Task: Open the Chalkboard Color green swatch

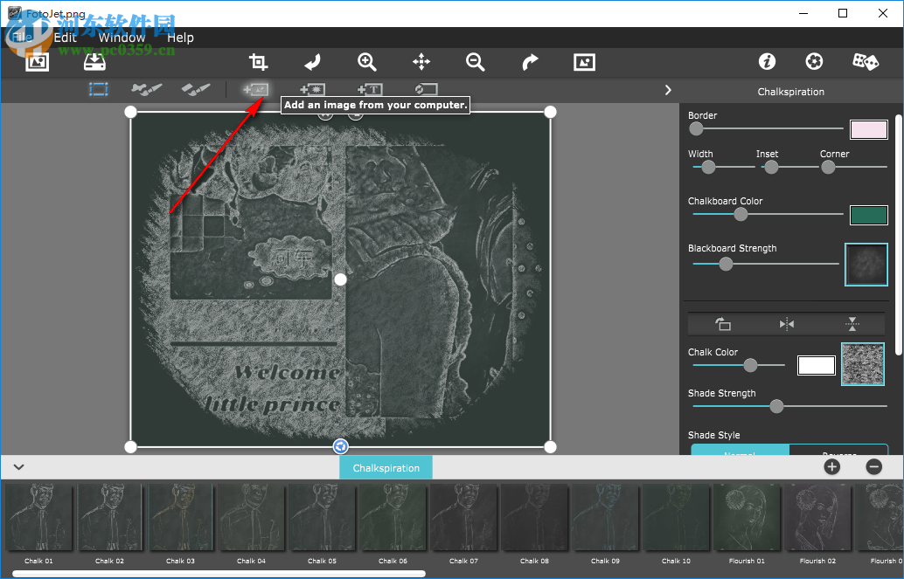Action: [868, 215]
